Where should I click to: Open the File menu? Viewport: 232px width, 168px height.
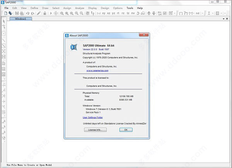(x=6, y=8)
